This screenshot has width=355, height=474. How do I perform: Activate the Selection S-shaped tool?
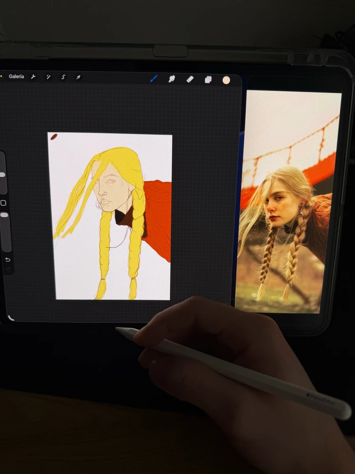63,77
